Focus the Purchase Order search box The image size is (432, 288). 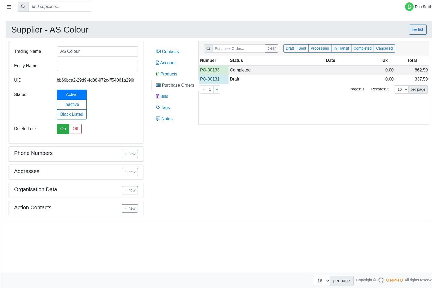point(239,49)
